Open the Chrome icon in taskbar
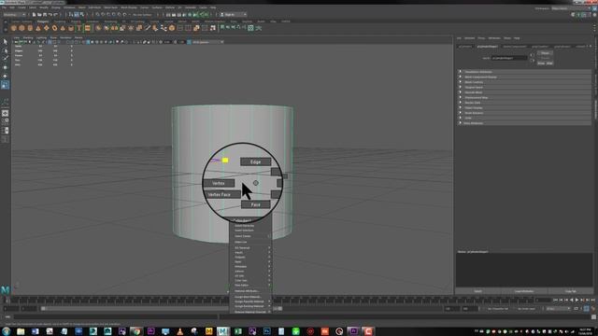 (x=136, y=331)
